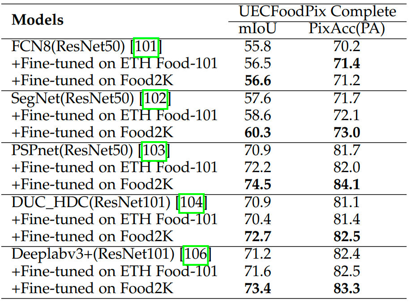Select the bold 60.3 mIoU value
Viewport: 411px width, 303px height.
click(x=258, y=133)
